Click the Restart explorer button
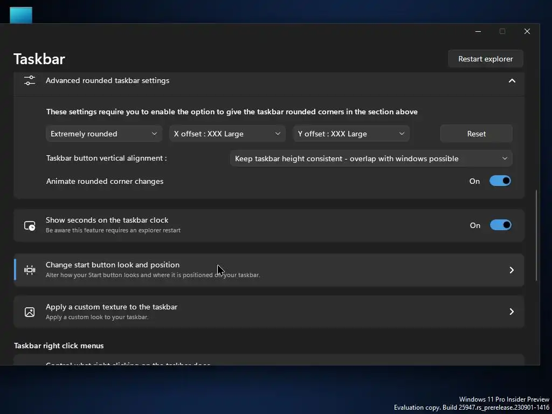 click(485, 59)
